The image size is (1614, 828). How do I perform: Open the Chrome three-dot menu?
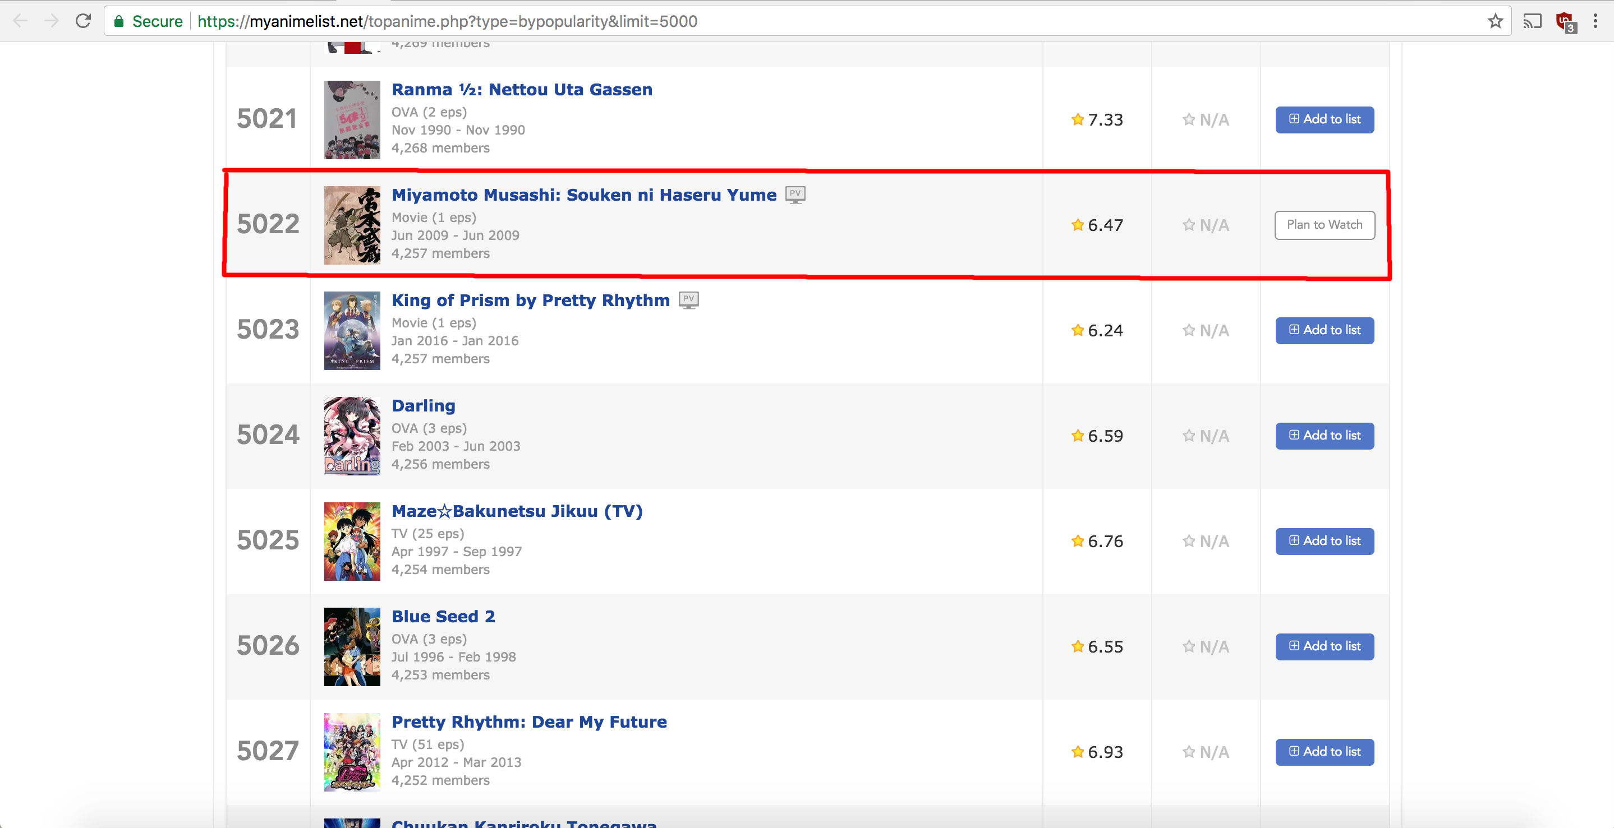(1595, 21)
